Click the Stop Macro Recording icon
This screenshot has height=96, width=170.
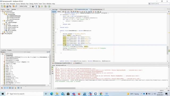tap(96, 12)
